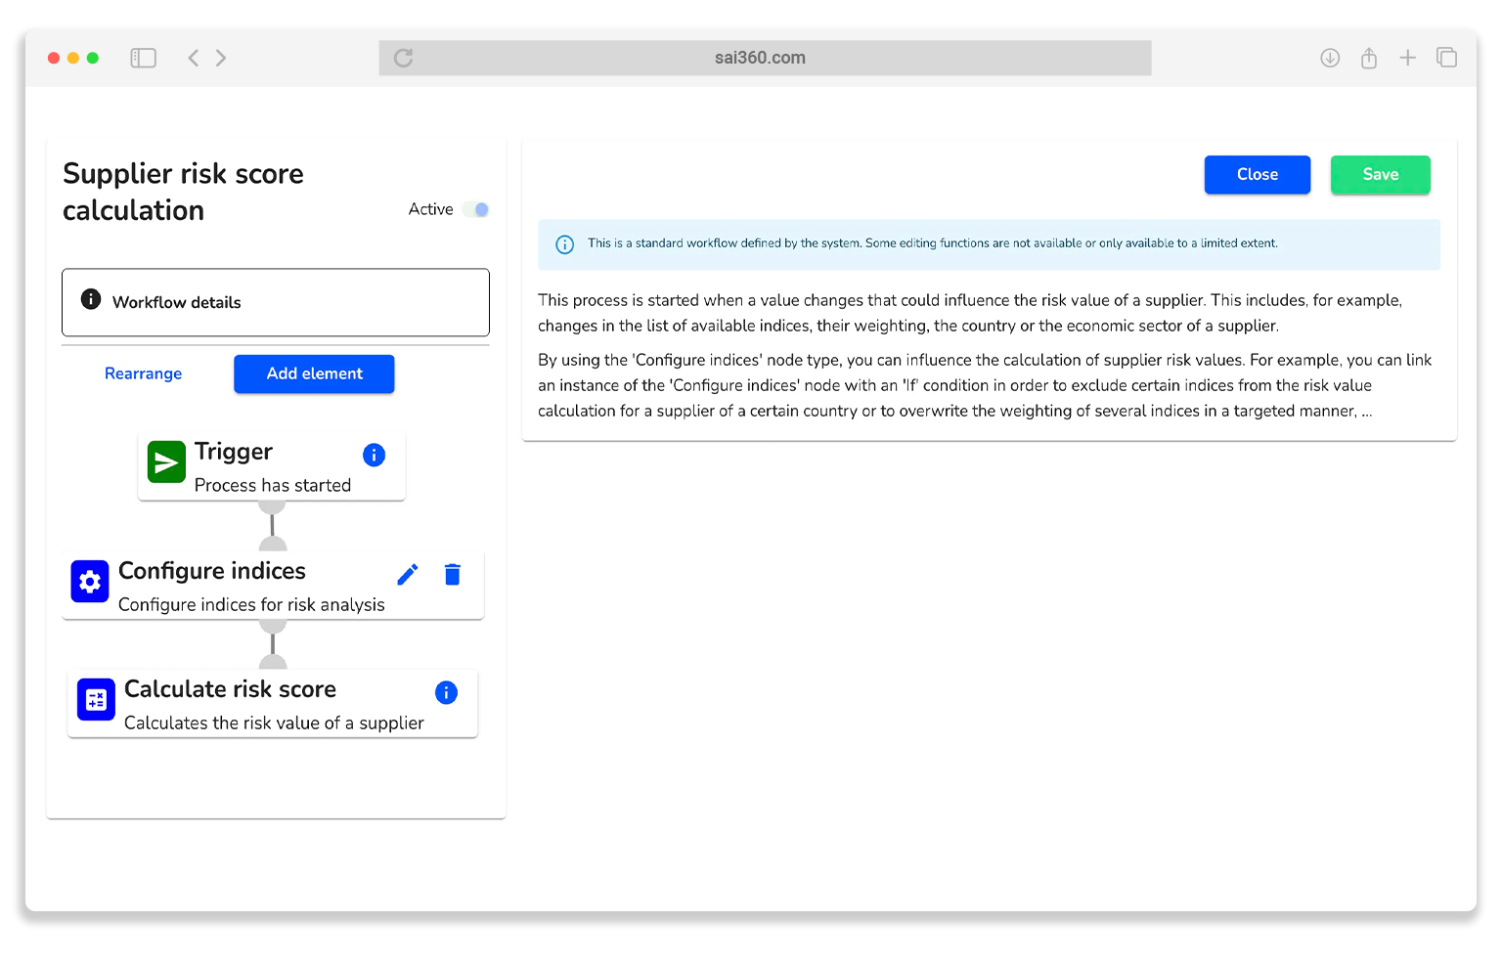Save the workflow with the green button
This screenshot has width=1502, height=964.
click(x=1380, y=175)
